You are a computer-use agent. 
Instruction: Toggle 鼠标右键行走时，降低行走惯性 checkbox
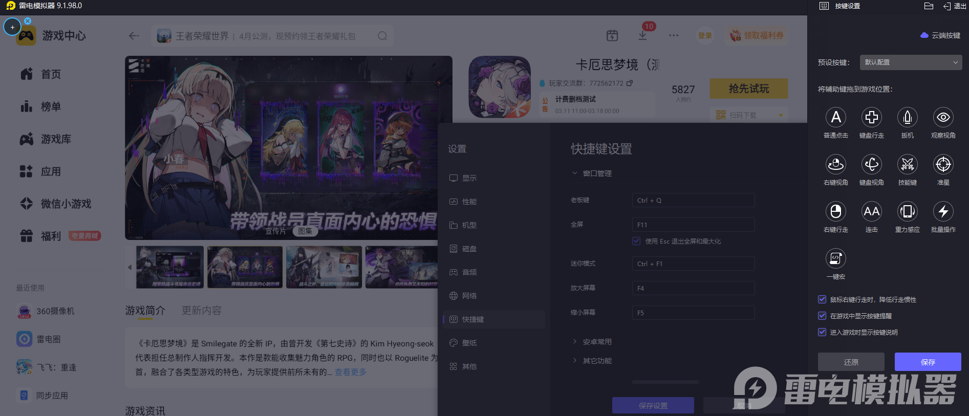pyautogui.click(x=822, y=300)
